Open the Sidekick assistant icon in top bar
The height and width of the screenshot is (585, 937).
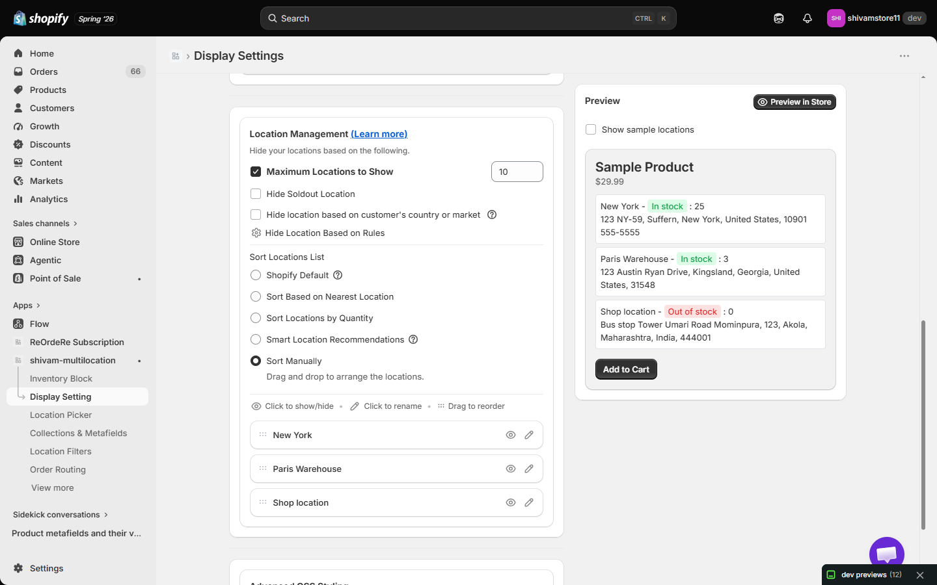coord(779,18)
